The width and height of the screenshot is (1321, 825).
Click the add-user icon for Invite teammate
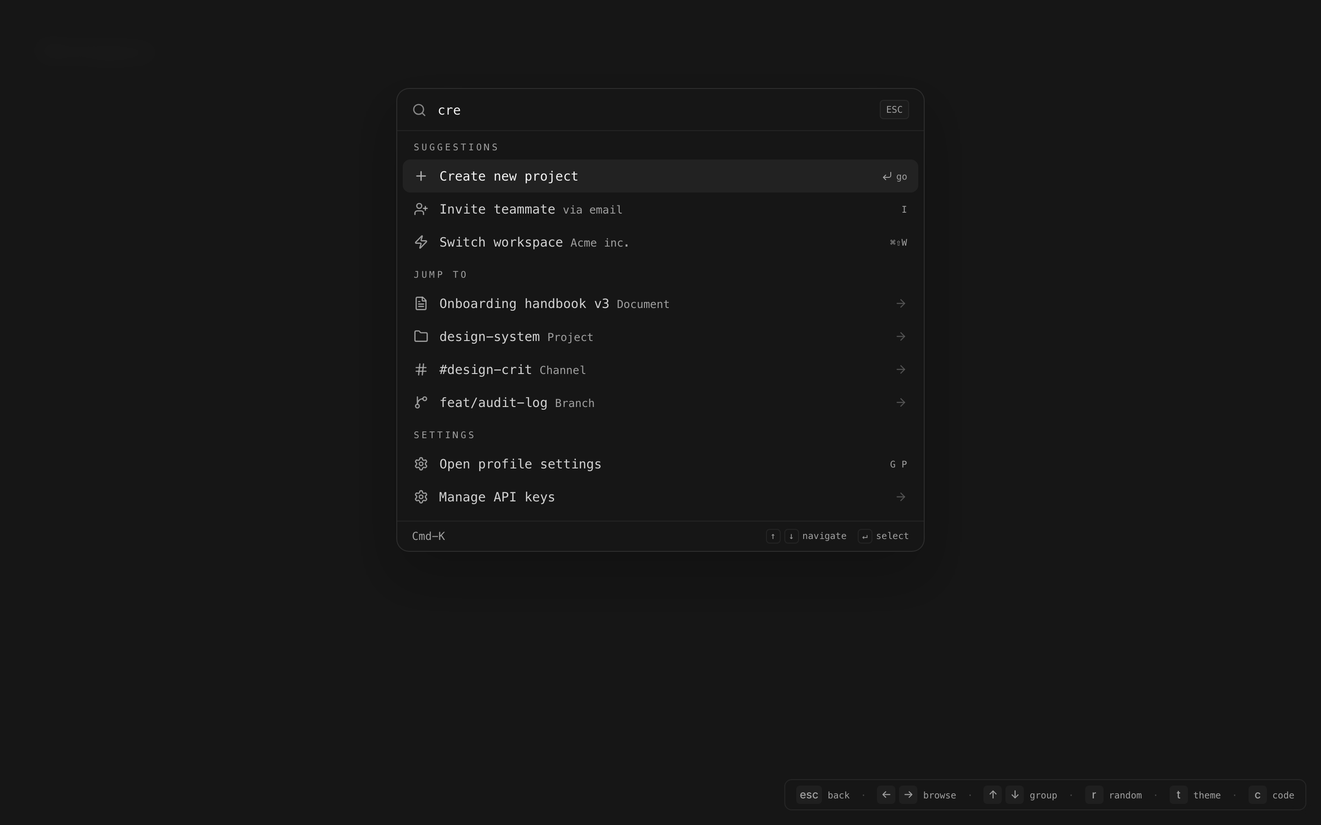click(x=421, y=209)
